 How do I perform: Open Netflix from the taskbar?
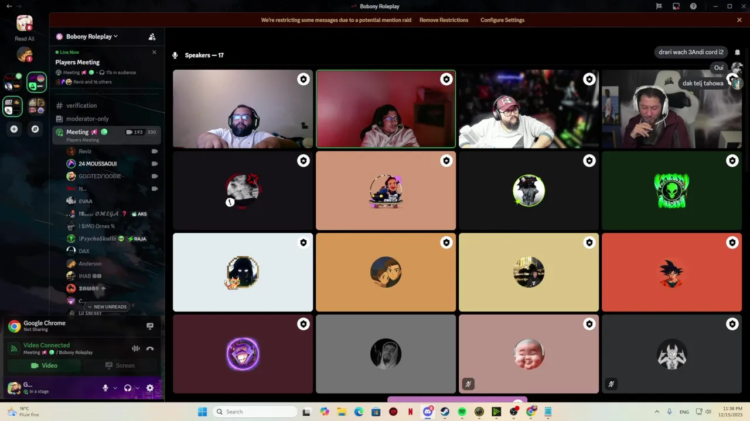[x=410, y=412]
